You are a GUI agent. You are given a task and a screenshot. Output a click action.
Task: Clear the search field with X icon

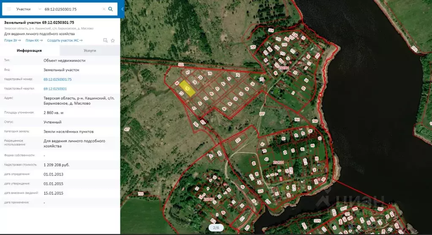pos(104,9)
